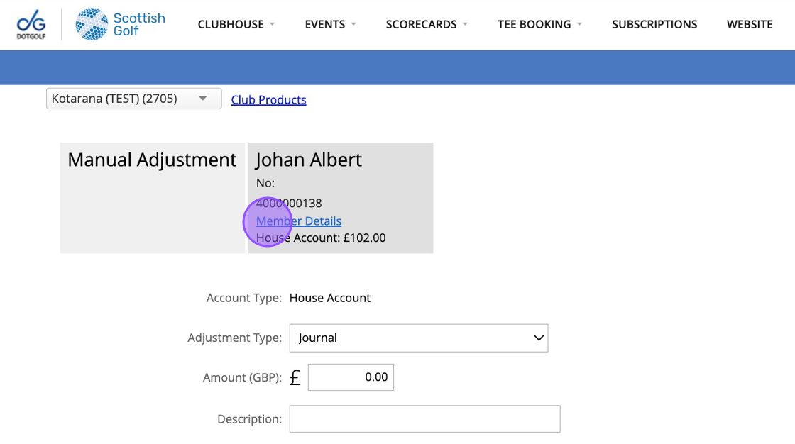
Task: Click the Scottish Golf logo
Action: 121,24
